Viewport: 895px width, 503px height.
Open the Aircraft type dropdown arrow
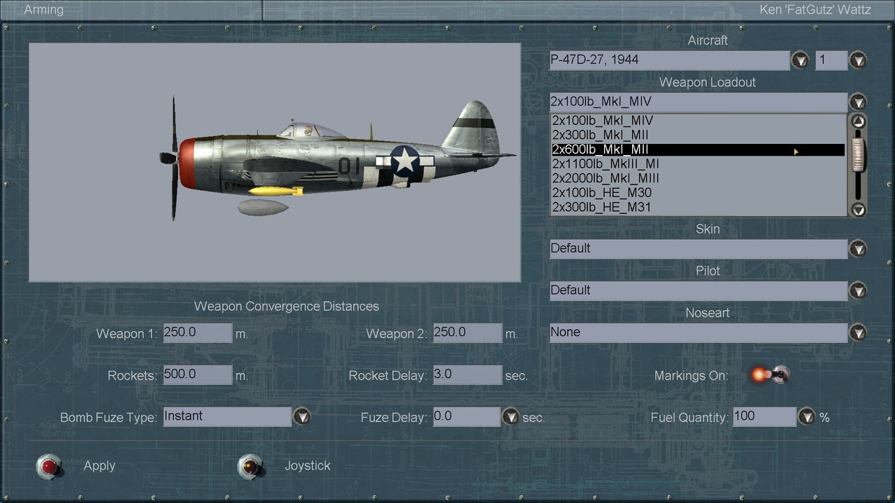coord(800,60)
